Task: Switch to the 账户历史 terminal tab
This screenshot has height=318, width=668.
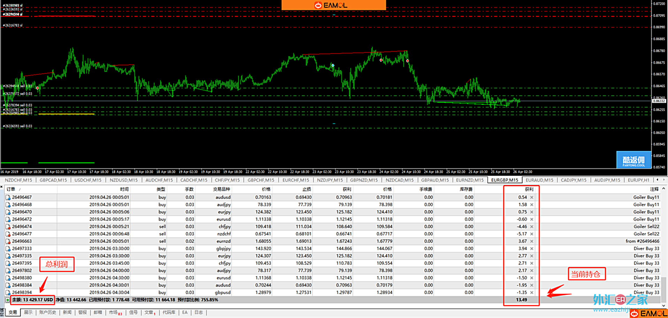Action: pos(47,312)
